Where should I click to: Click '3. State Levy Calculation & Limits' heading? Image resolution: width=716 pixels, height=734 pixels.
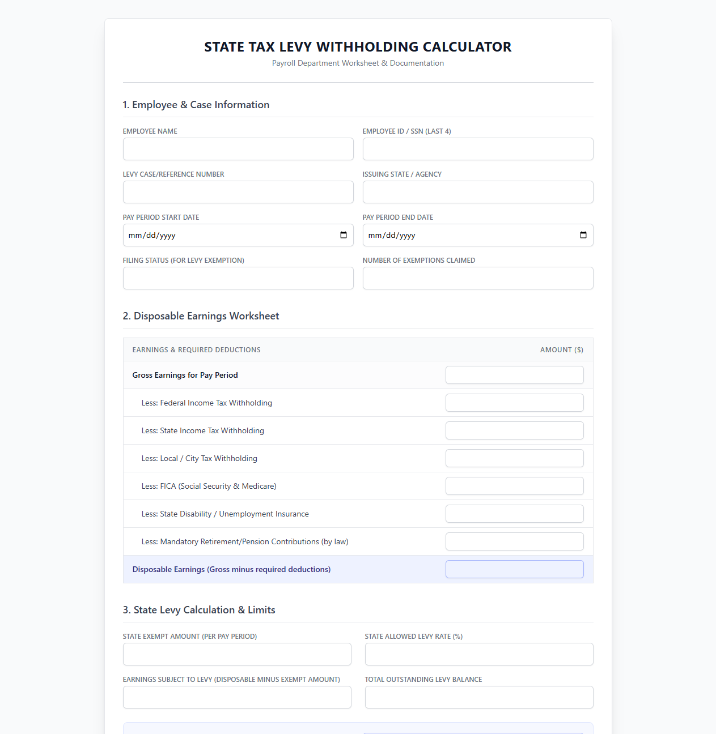[x=199, y=610]
